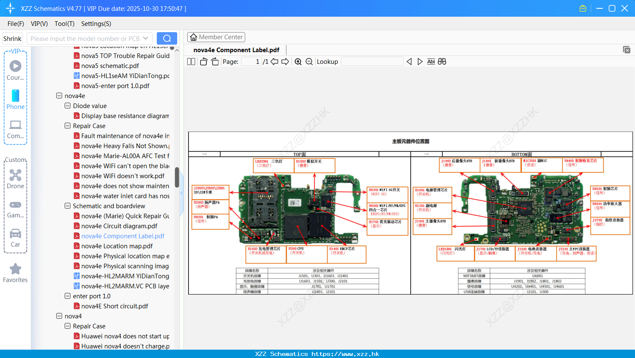Zoom out of the PDF
The height and width of the screenshot is (358, 635).
click(309, 62)
